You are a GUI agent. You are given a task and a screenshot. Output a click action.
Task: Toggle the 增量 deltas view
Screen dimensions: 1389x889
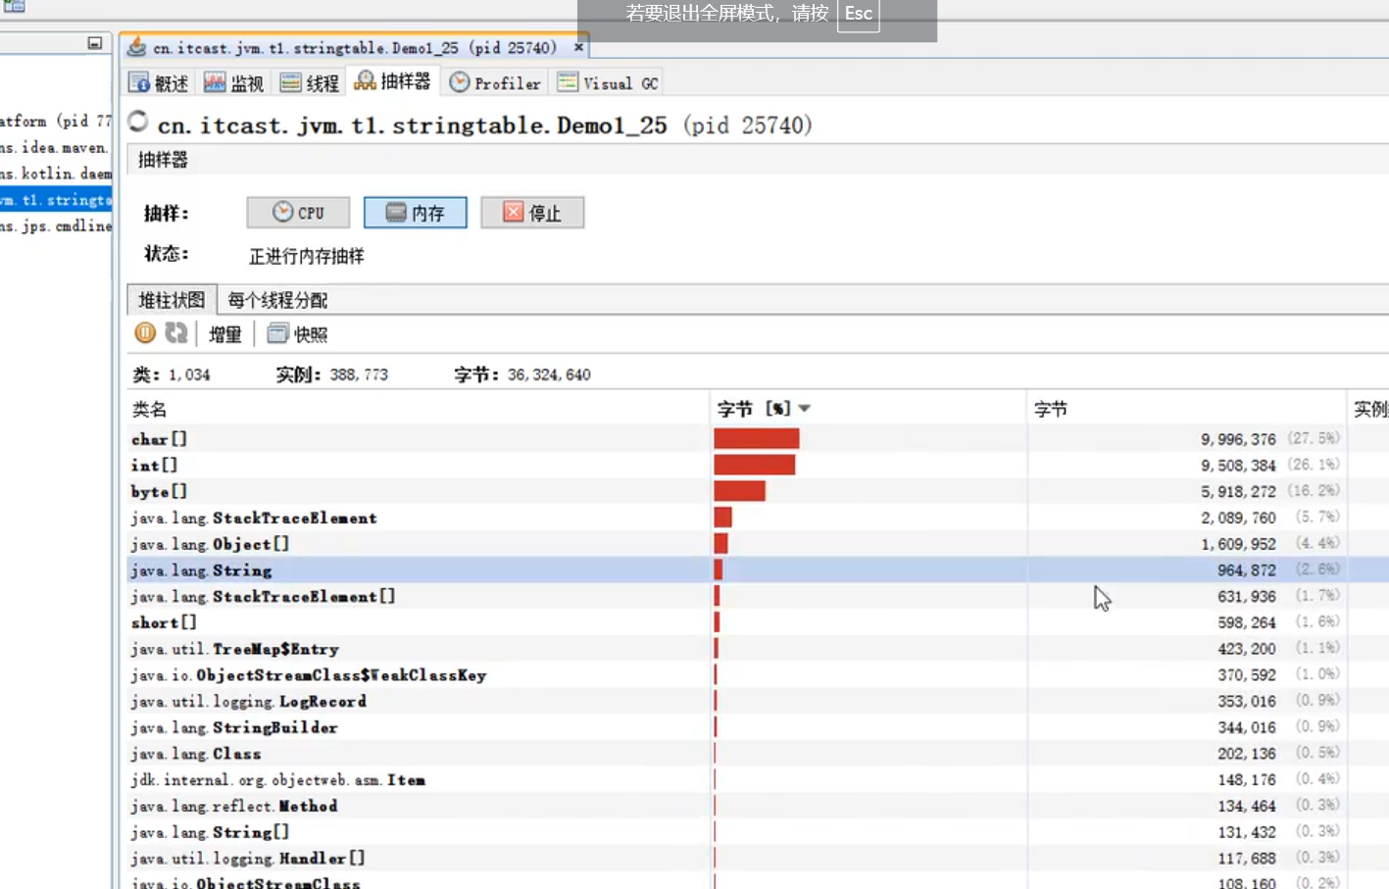click(225, 334)
